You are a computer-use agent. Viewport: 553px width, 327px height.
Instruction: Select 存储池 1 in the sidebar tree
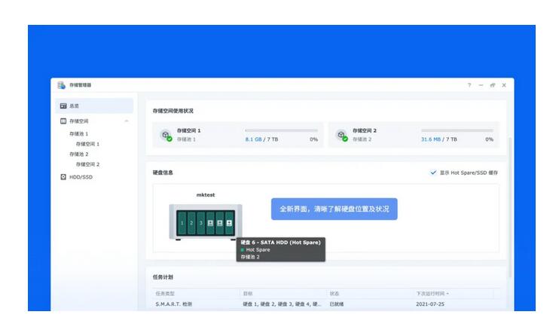(x=79, y=133)
